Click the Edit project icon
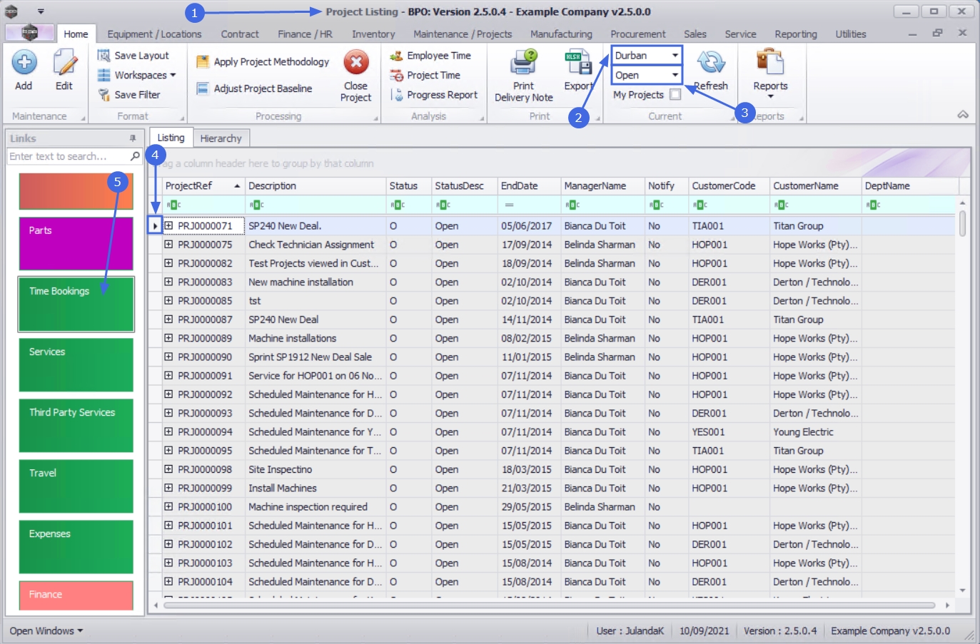The width and height of the screenshot is (980, 644). [64, 63]
